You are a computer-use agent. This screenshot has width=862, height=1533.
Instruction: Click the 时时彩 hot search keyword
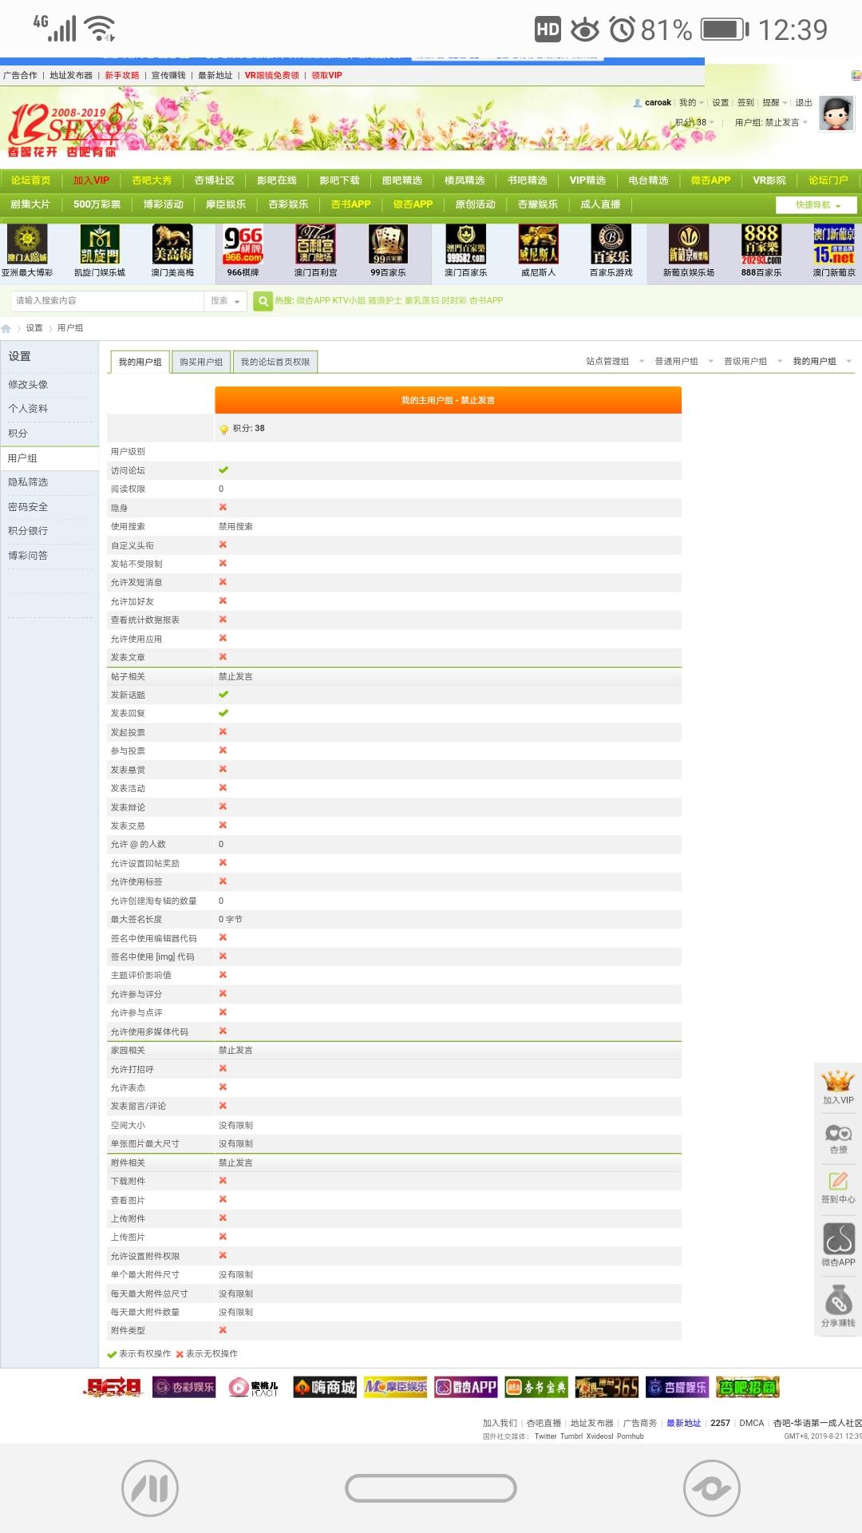453,301
